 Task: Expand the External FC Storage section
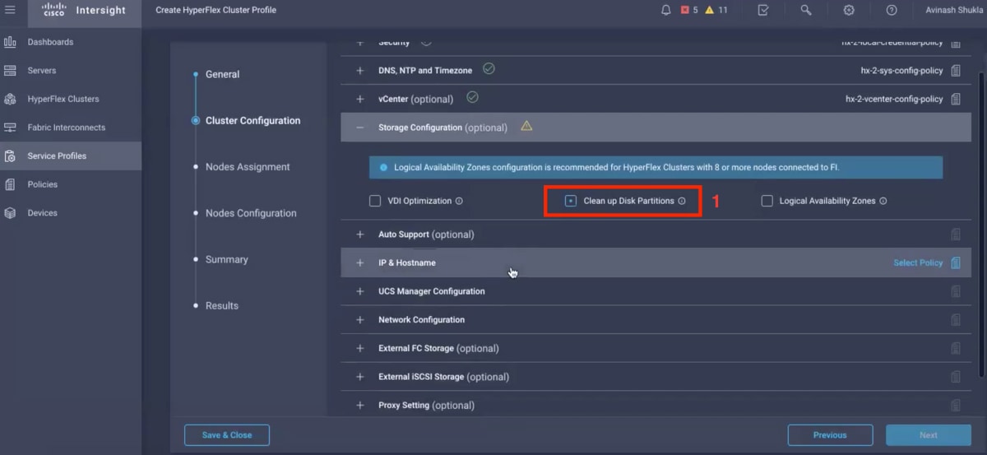point(360,348)
